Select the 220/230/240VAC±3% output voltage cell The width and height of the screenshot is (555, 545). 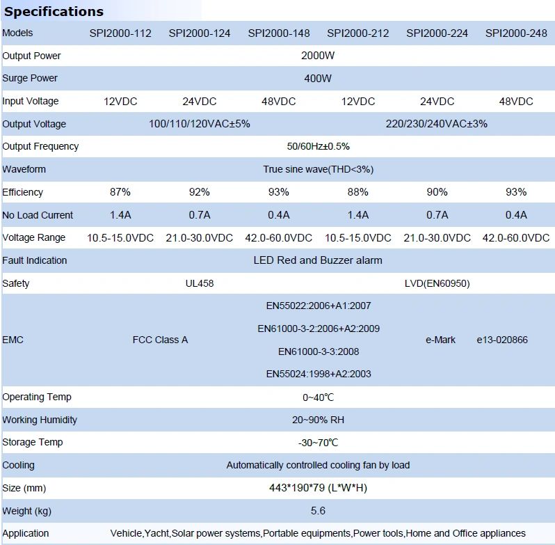pos(437,124)
